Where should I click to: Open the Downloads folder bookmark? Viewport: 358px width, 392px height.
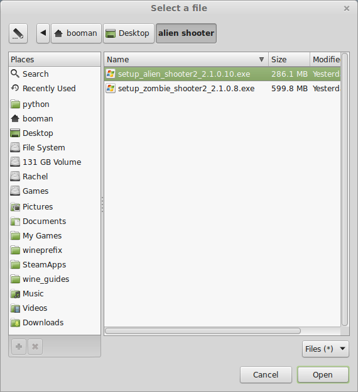(55, 323)
